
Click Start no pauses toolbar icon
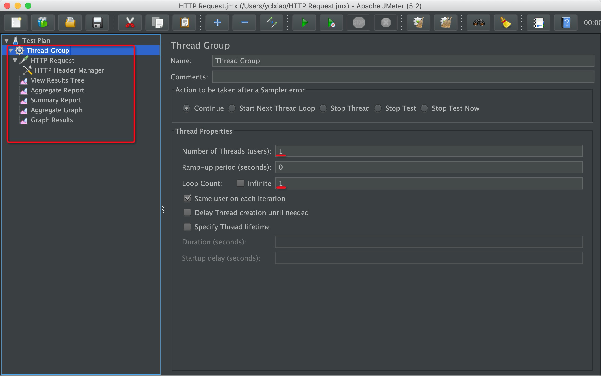(x=331, y=23)
